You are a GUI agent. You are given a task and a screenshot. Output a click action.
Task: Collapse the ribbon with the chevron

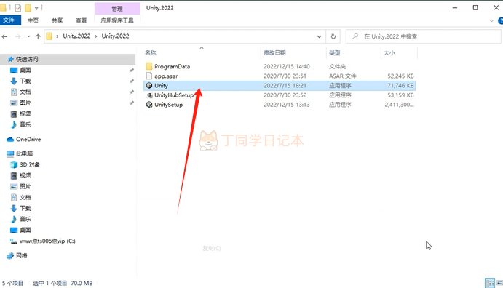point(491,21)
